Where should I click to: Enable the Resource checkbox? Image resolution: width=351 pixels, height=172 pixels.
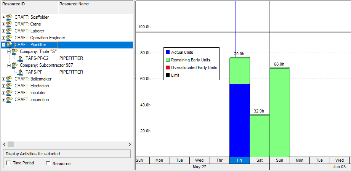coord(48,163)
